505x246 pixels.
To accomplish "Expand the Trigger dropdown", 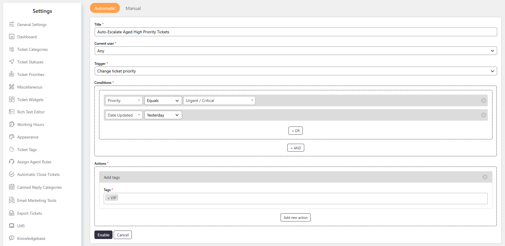I will pyautogui.click(x=295, y=71).
